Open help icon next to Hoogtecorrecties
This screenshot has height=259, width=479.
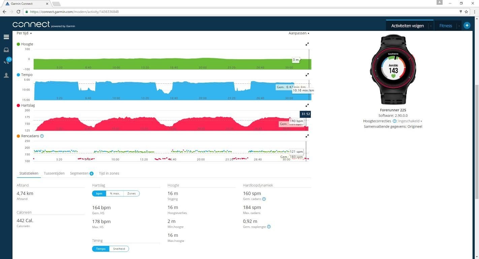(394, 121)
